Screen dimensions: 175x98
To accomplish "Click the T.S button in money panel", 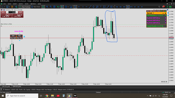I will click(158, 11).
